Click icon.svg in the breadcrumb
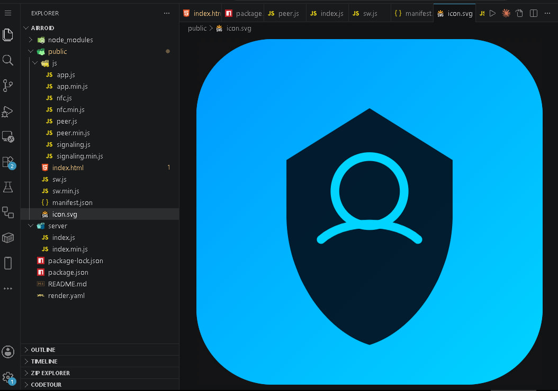Image resolution: width=558 pixels, height=391 pixels. pyautogui.click(x=238, y=29)
